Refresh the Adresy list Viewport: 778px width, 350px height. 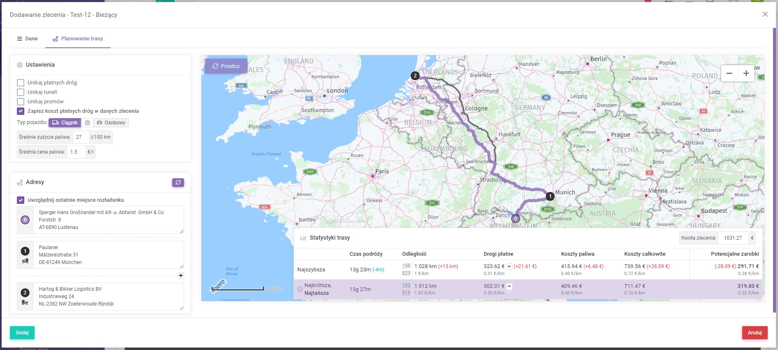point(178,182)
